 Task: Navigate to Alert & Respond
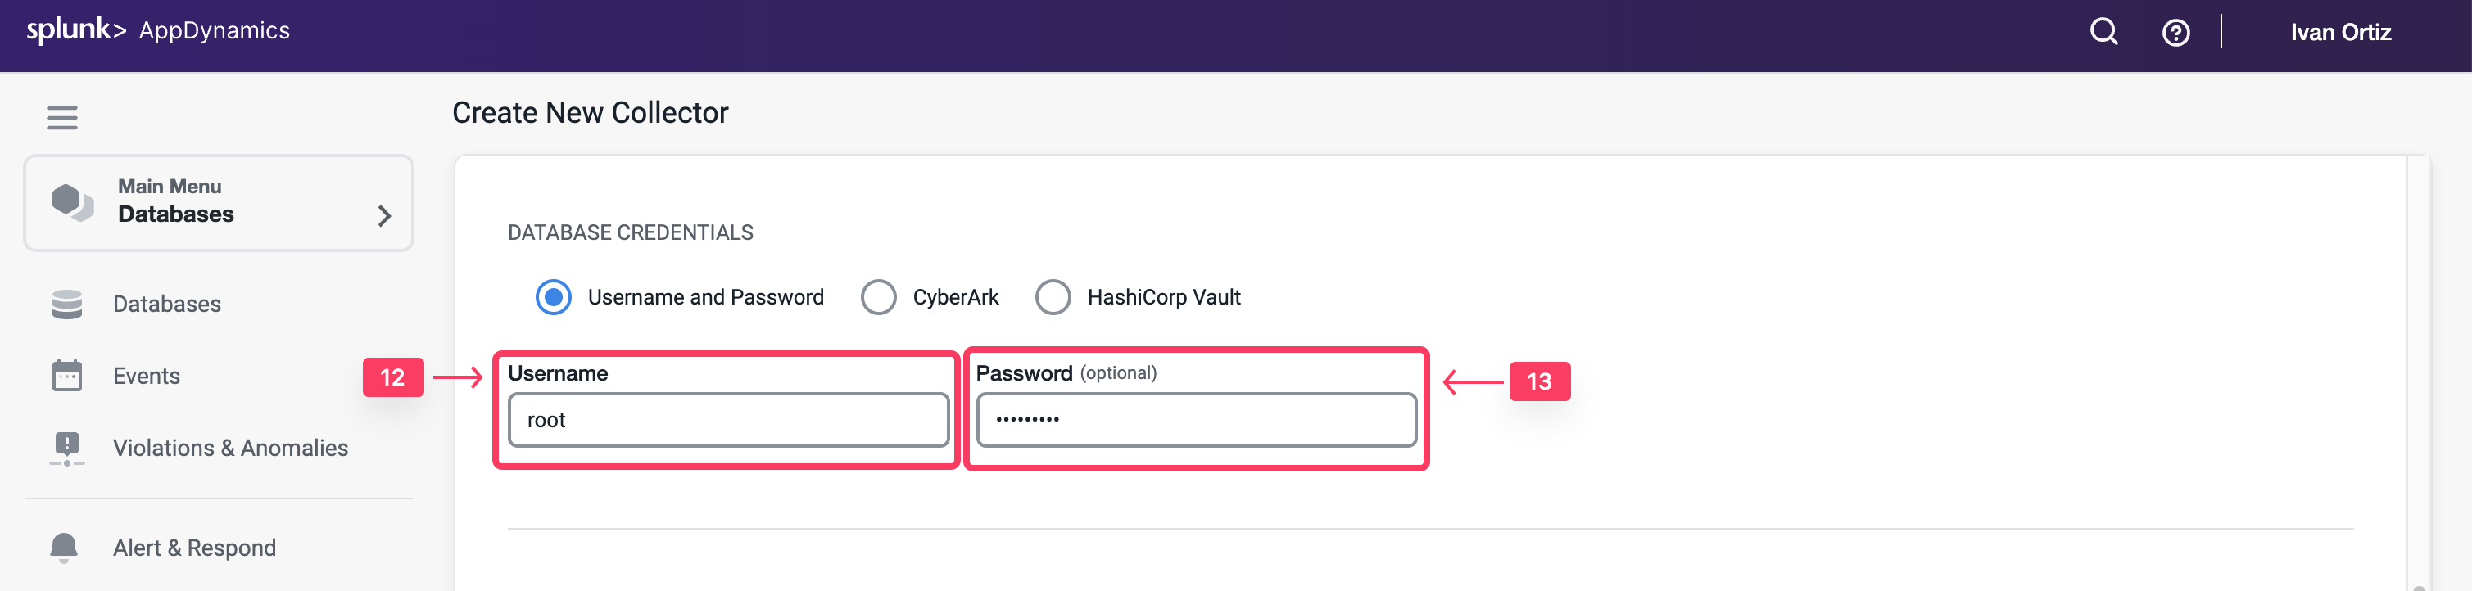pos(195,548)
